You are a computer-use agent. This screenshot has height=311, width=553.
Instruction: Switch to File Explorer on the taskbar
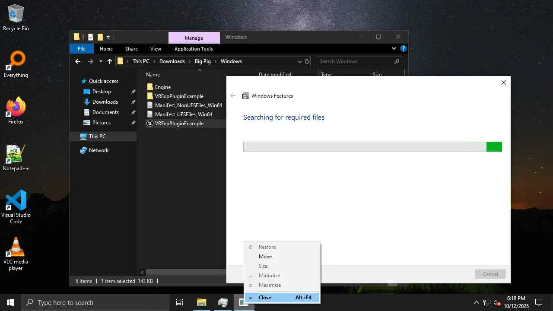[x=202, y=302]
